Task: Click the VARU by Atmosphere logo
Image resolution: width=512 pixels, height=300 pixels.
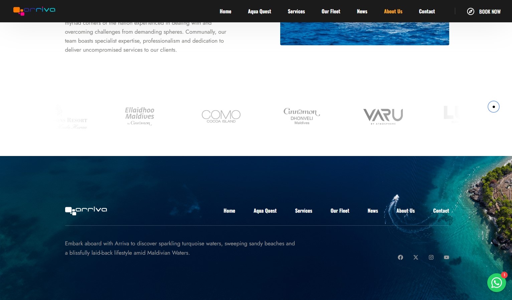Action: 383,116
